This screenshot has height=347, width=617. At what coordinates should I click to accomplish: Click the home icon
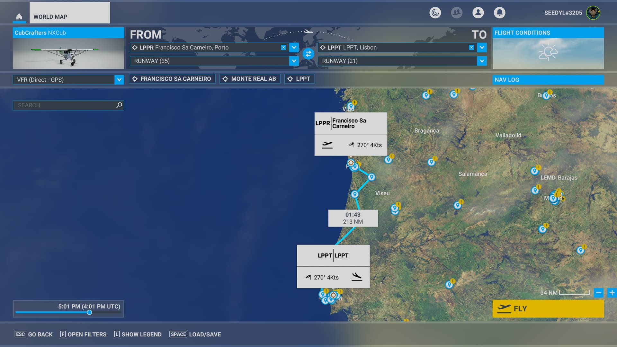[19, 16]
